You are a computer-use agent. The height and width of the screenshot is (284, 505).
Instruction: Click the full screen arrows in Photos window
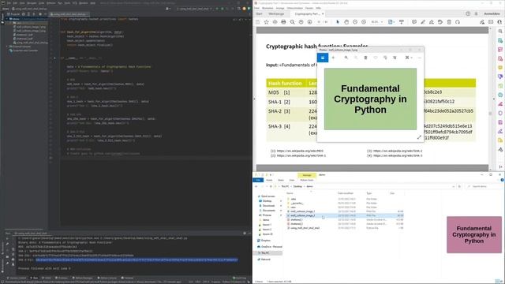coord(419,137)
